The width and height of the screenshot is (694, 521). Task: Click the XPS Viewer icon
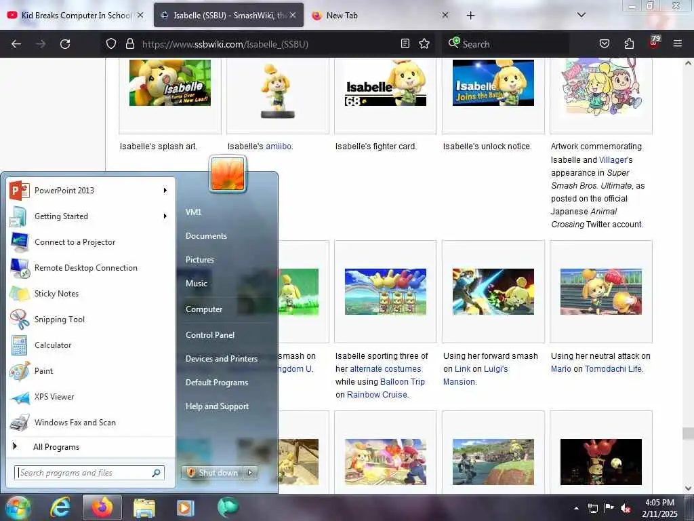20,397
